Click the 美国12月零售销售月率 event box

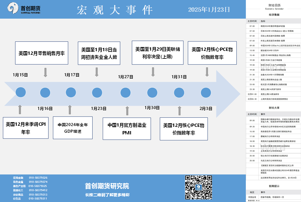coord(42,53)
